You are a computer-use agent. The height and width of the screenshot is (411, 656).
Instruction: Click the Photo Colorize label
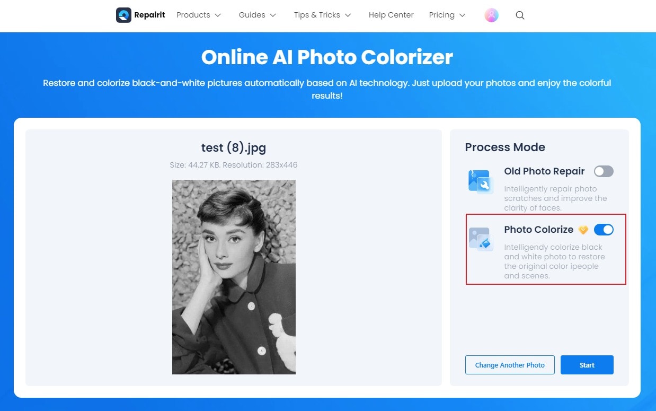pyautogui.click(x=538, y=230)
